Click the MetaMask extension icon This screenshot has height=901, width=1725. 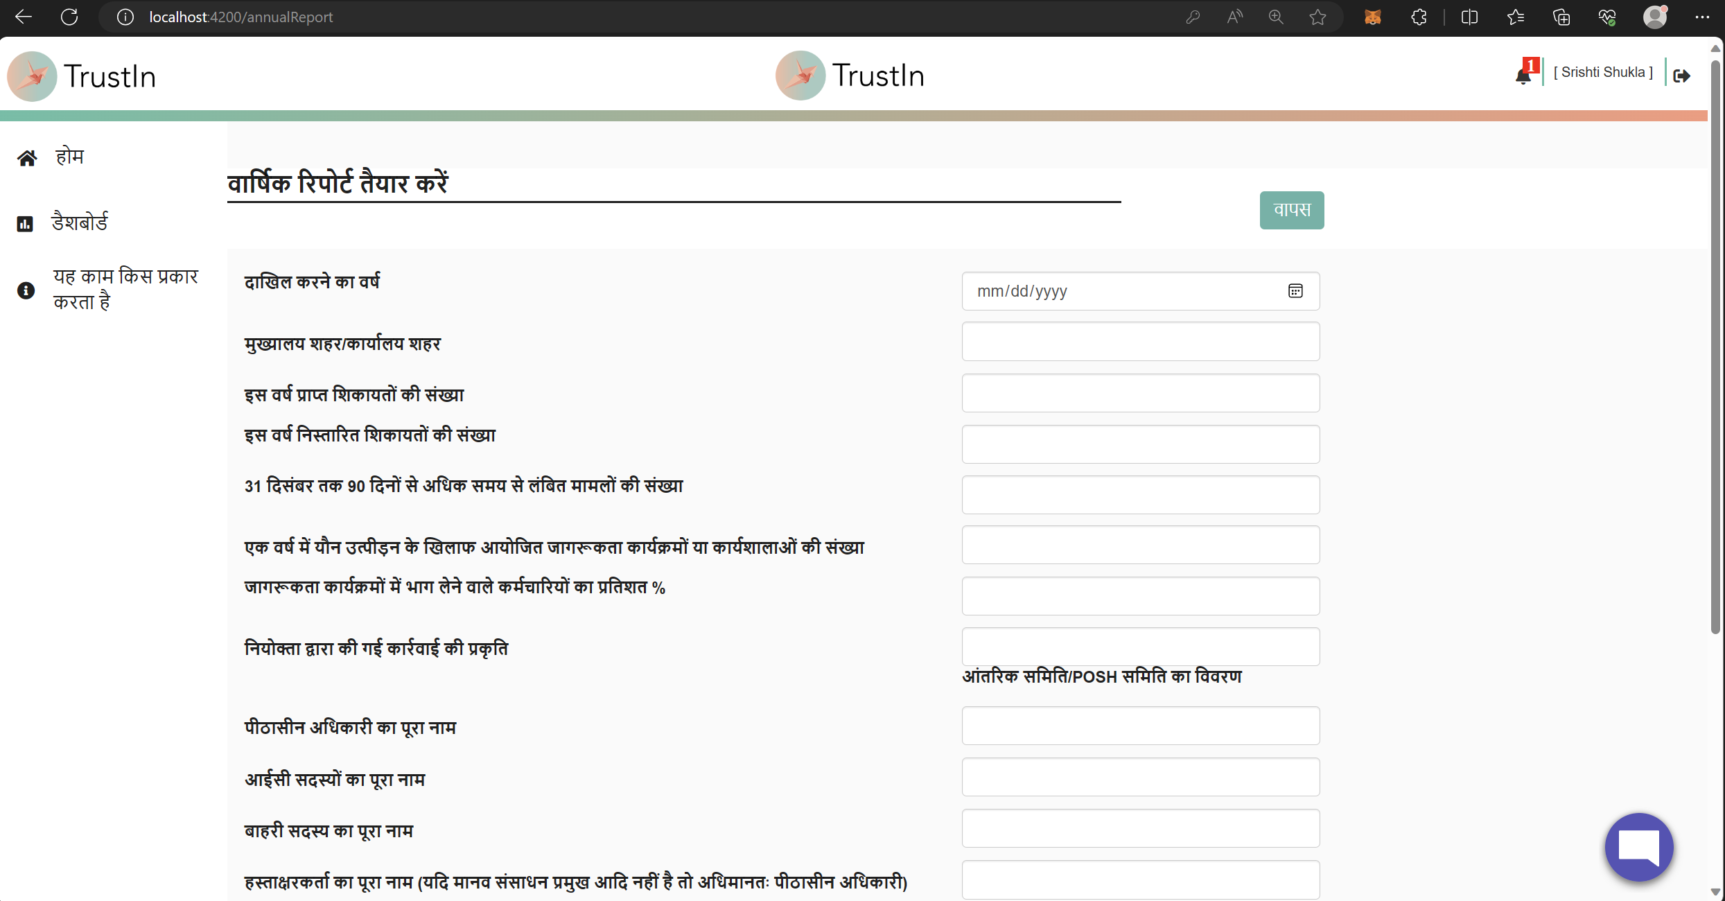click(x=1374, y=17)
